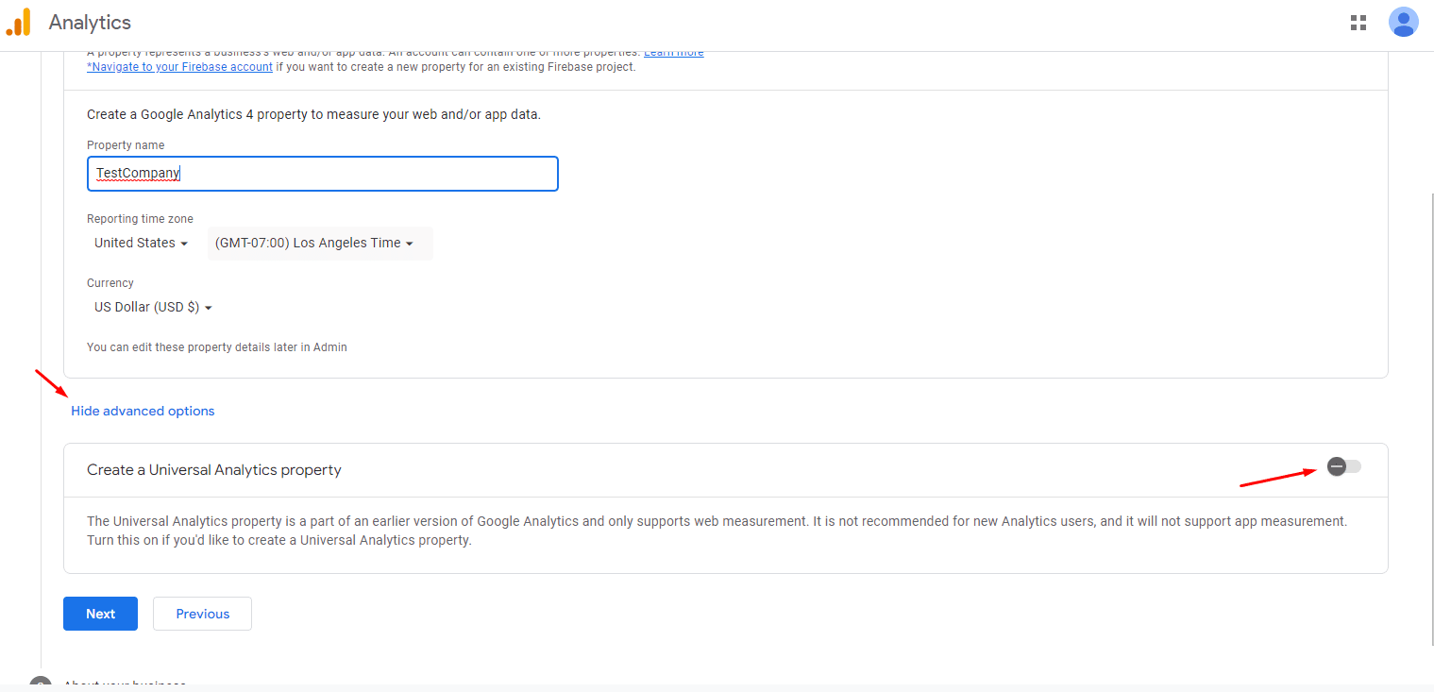Open the US Dollar currency dropdown
This screenshot has height=692, width=1434.
click(153, 307)
